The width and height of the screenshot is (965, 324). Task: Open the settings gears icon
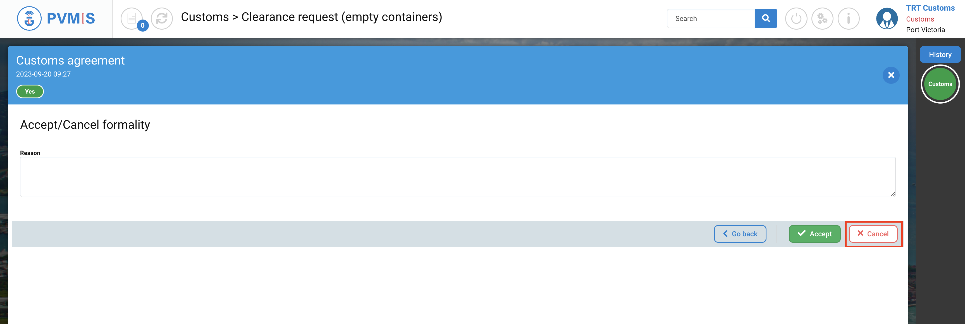822,18
